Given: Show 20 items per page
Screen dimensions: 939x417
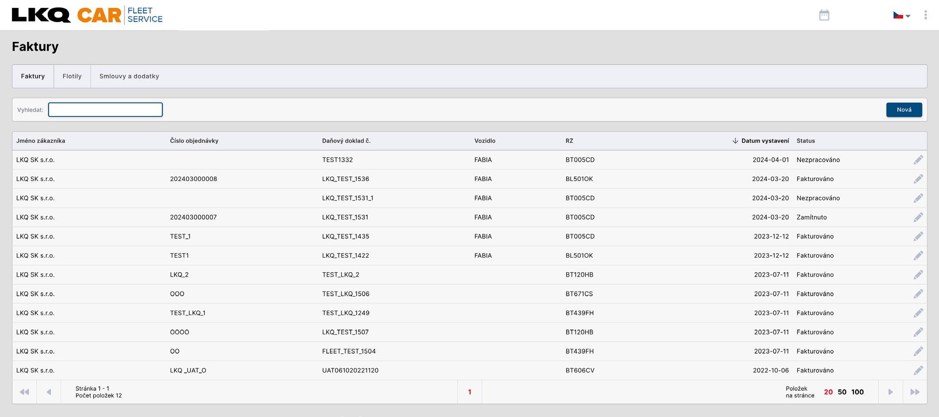Looking at the screenshot, I should point(828,392).
